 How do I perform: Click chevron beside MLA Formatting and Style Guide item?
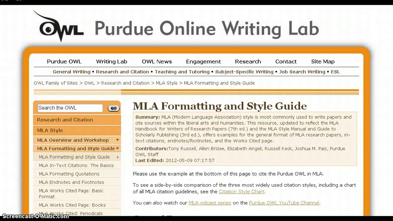pos(118,157)
